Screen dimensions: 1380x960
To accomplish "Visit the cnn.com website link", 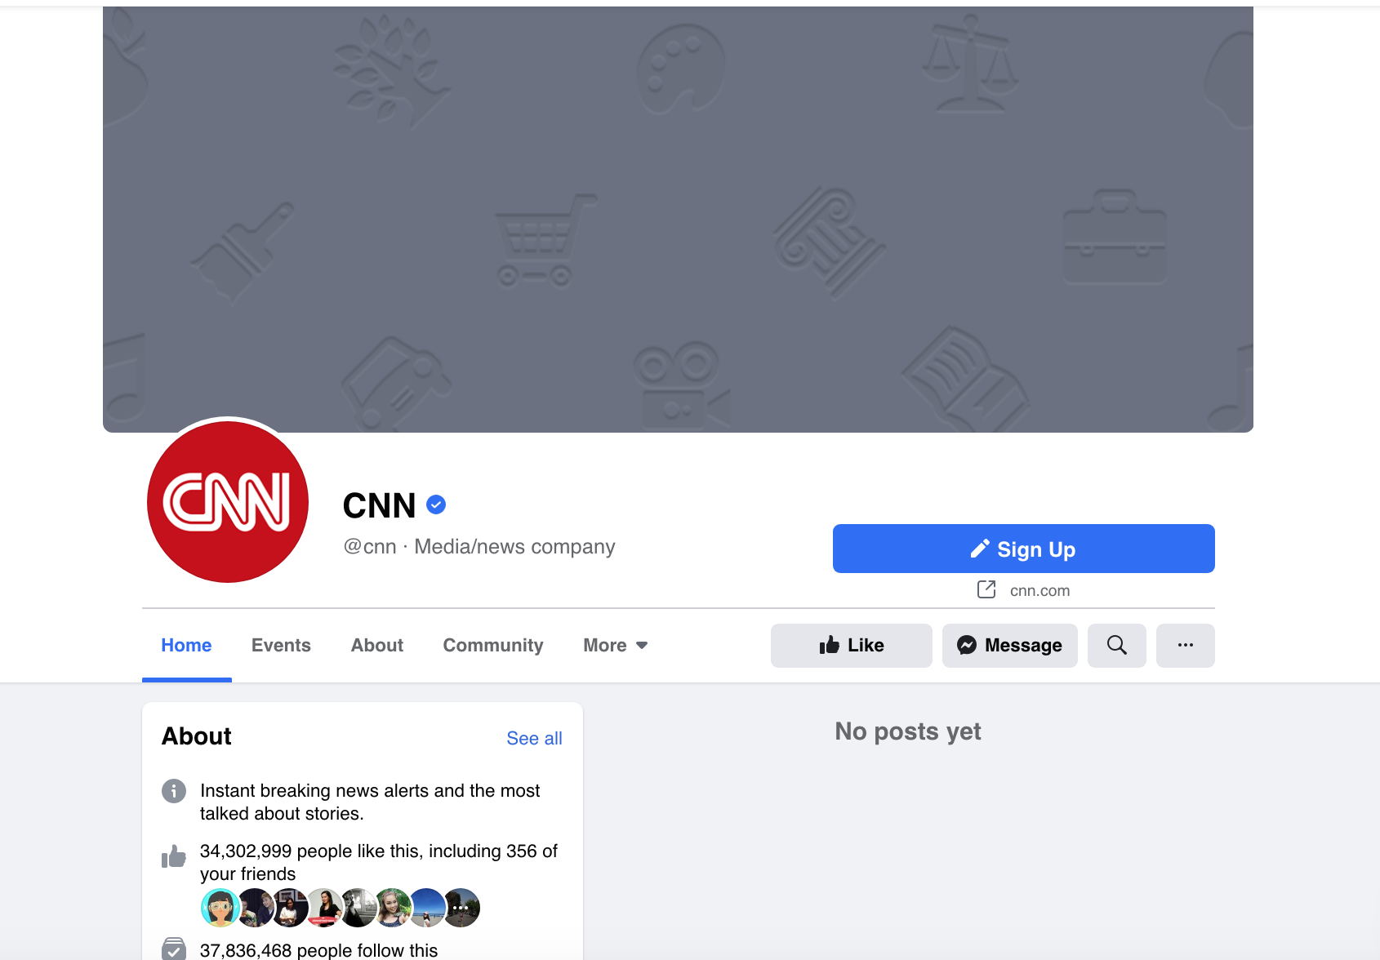I will (x=1039, y=590).
